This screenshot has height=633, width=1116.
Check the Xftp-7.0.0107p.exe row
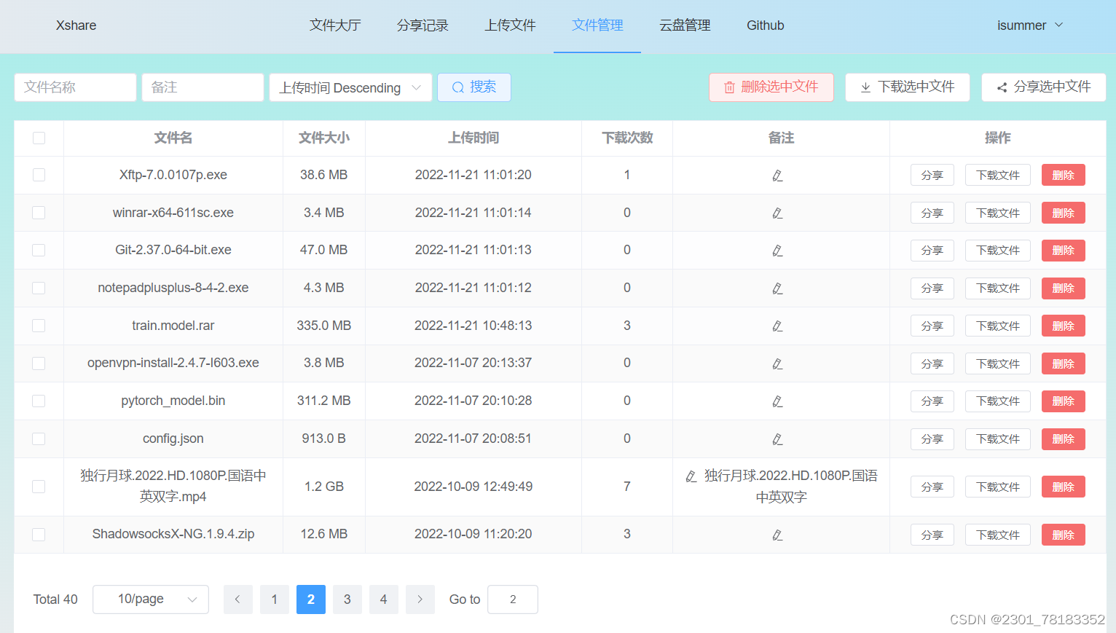pyautogui.click(x=39, y=175)
